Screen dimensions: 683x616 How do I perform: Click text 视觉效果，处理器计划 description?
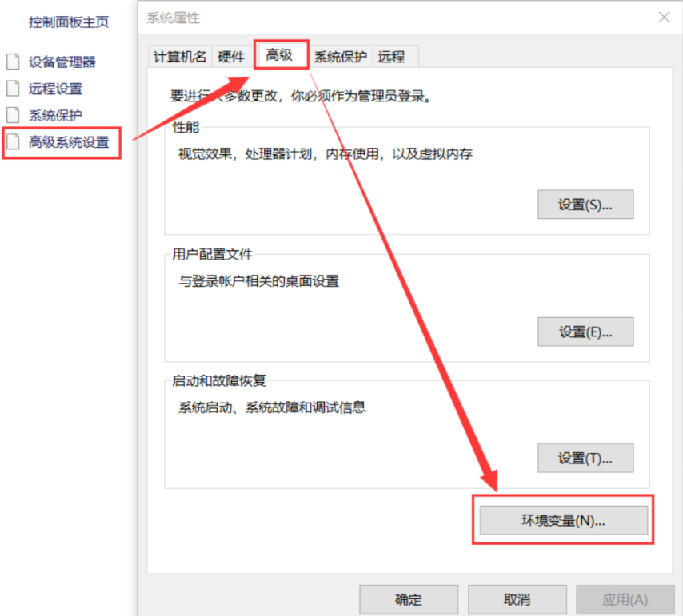(x=326, y=154)
